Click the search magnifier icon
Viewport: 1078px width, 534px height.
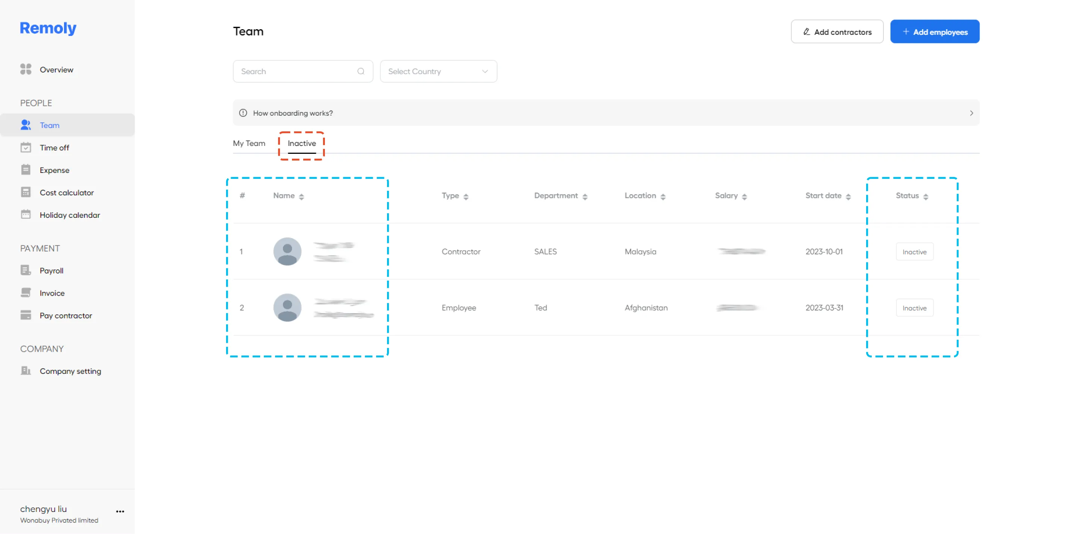pyautogui.click(x=361, y=71)
